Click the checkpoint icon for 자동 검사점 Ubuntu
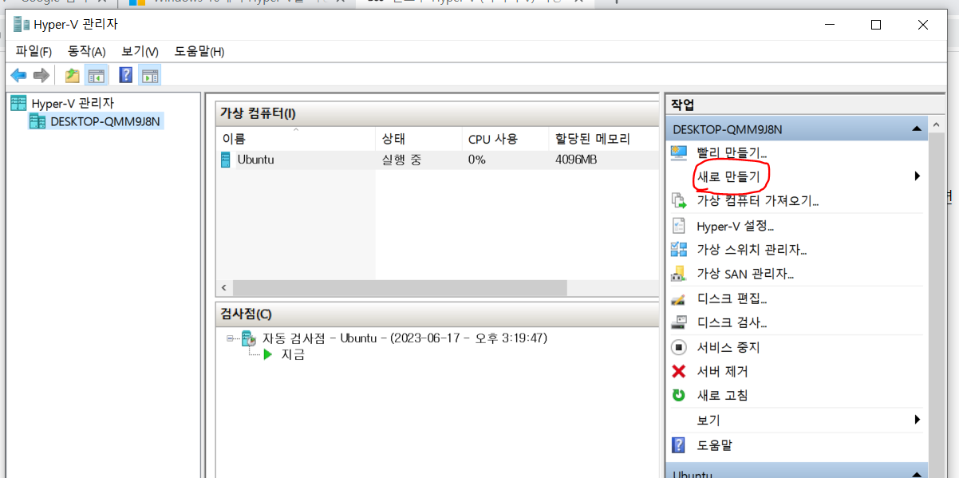The width and height of the screenshot is (959, 478). (249, 338)
